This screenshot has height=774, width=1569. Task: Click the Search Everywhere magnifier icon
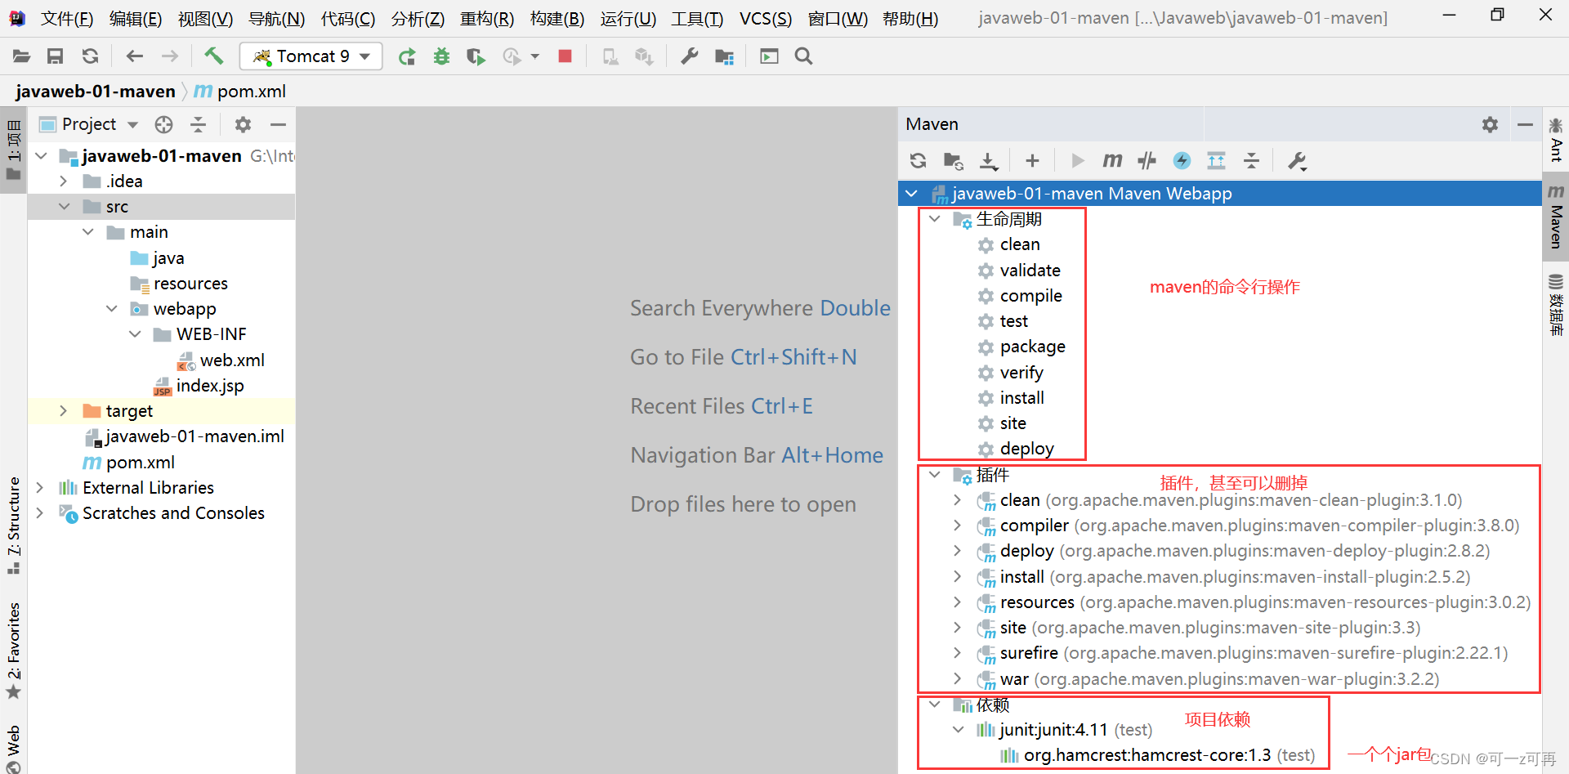[803, 56]
